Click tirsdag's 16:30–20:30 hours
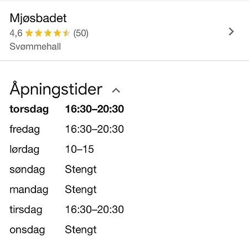Image resolution: width=249 pixels, height=249 pixels. pos(95,210)
